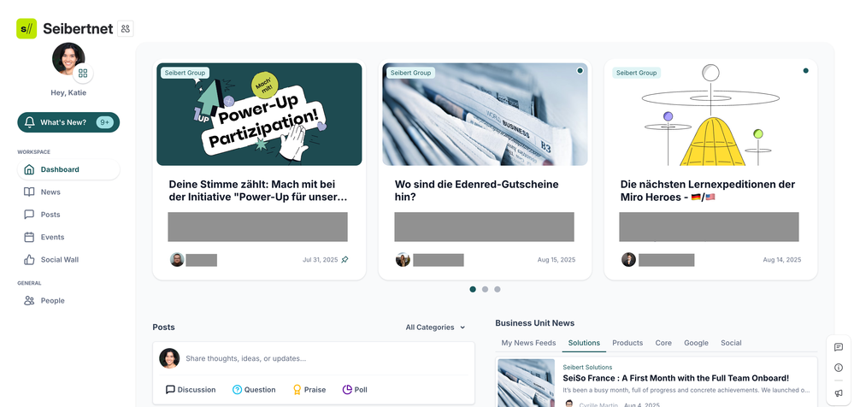Go to Dashboard in the sidebar
Screen dimensions: 854x407
[68, 169]
